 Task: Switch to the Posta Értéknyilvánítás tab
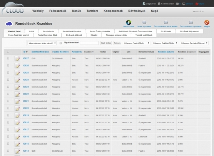[x=100, y=31]
